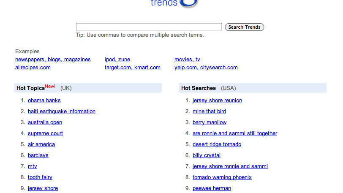Select the supreme court hot topic
Image resolution: width=343 pixels, height=193 pixels.
tap(45, 133)
